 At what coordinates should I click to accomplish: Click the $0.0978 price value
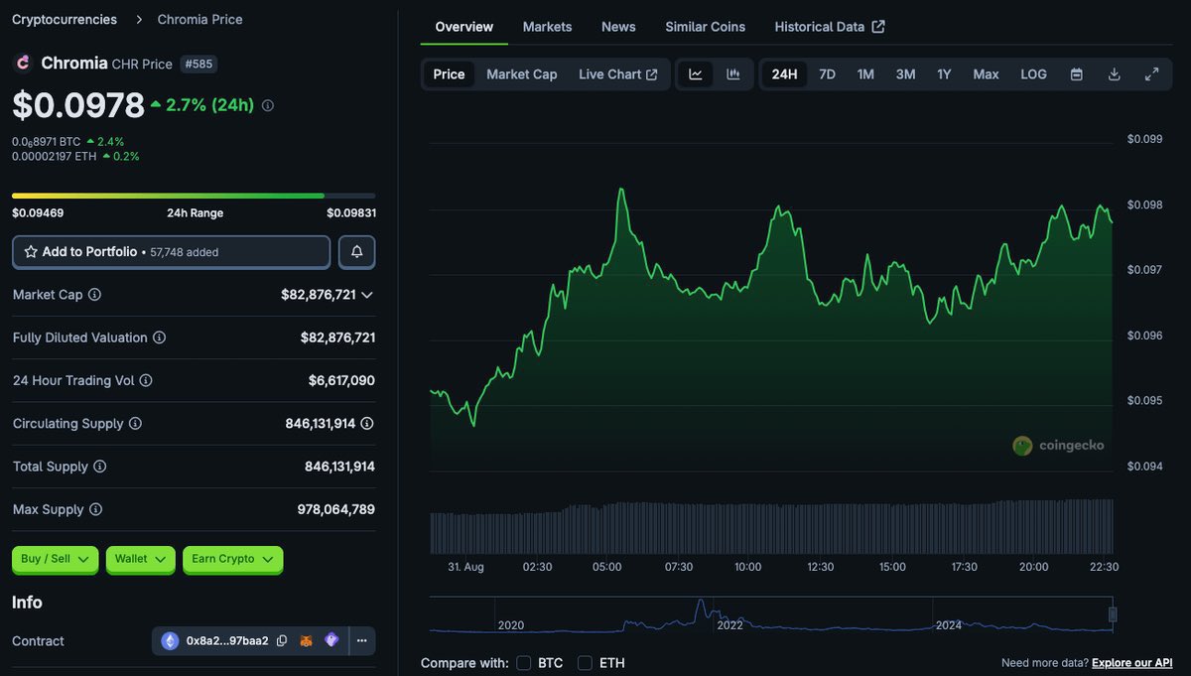pos(77,105)
